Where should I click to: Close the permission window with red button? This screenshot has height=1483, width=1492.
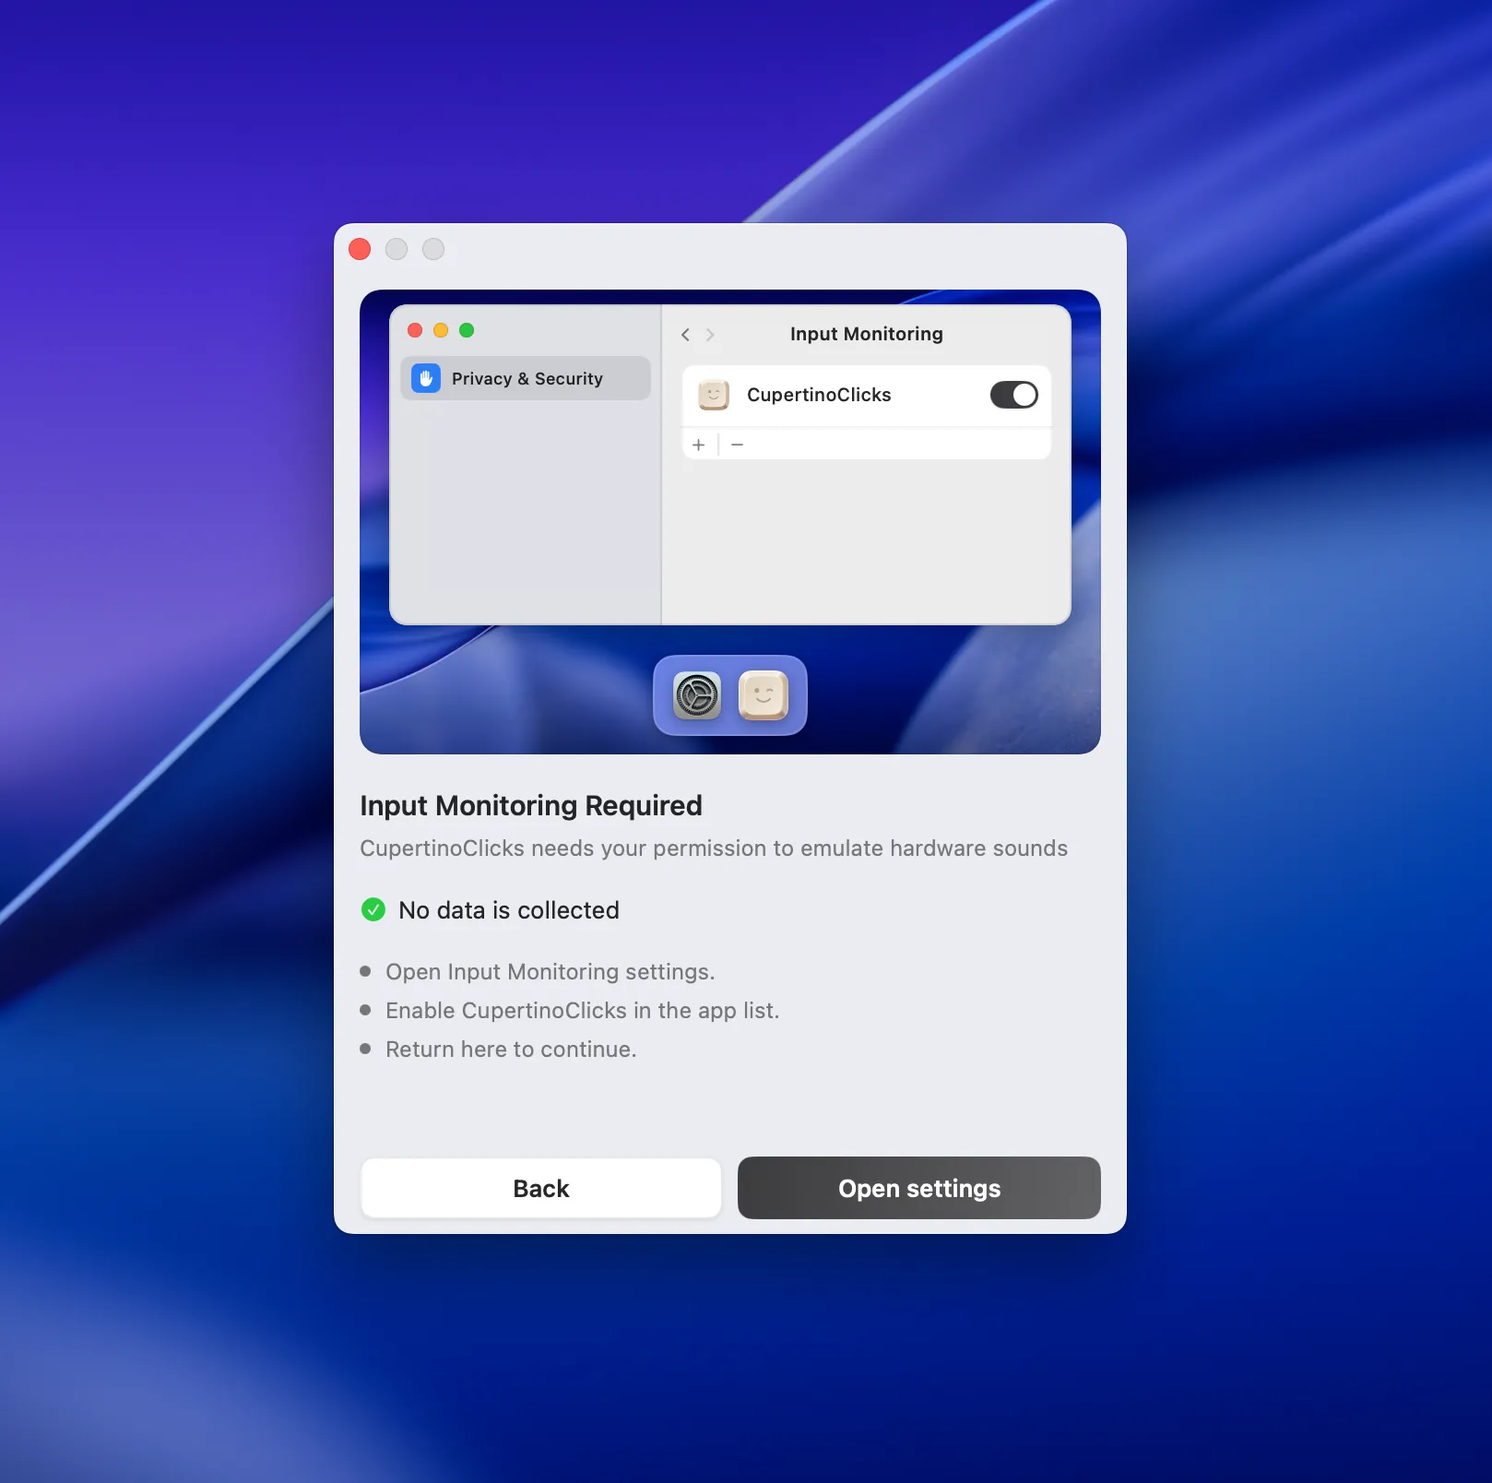[360, 249]
